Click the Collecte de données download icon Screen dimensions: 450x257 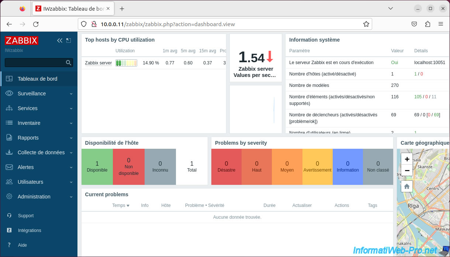coord(10,152)
